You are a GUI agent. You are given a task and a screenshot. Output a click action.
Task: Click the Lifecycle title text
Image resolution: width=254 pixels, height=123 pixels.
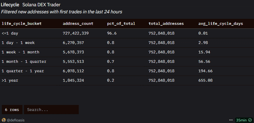(10, 5)
